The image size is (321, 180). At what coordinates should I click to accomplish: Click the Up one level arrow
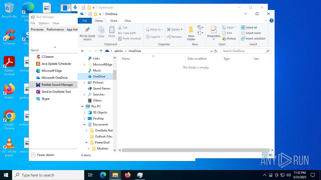pos(101,51)
